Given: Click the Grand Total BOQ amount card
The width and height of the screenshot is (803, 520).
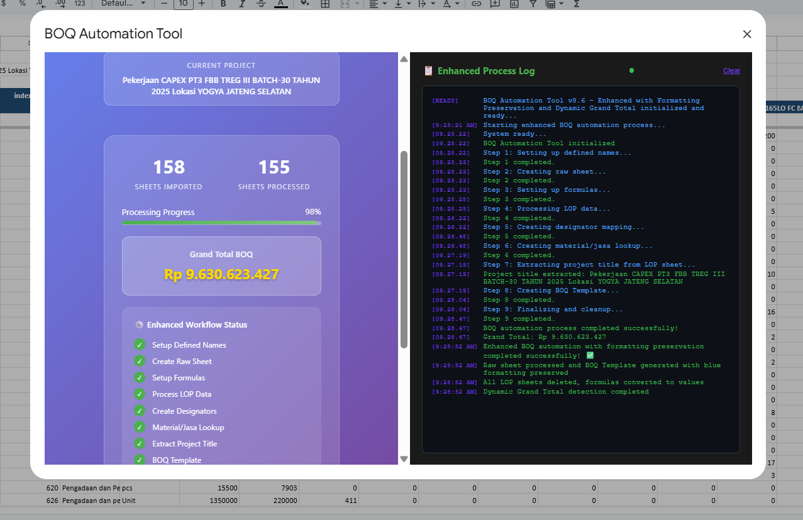Looking at the screenshot, I should click(221, 266).
